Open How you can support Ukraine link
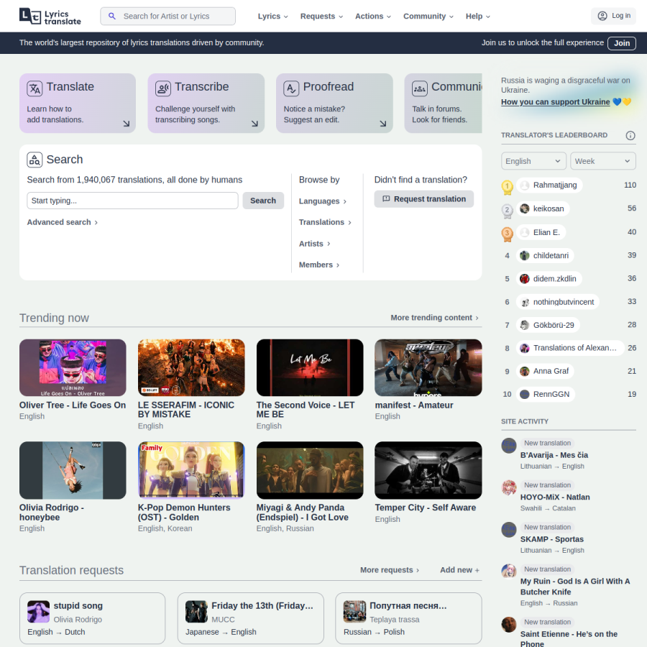647x647 pixels. click(x=556, y=102)
